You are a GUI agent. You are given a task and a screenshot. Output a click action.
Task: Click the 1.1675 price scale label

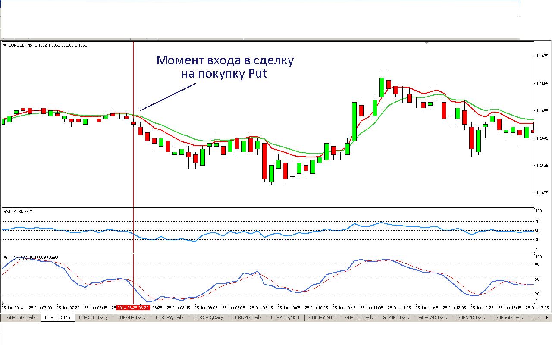pos(542,56)
